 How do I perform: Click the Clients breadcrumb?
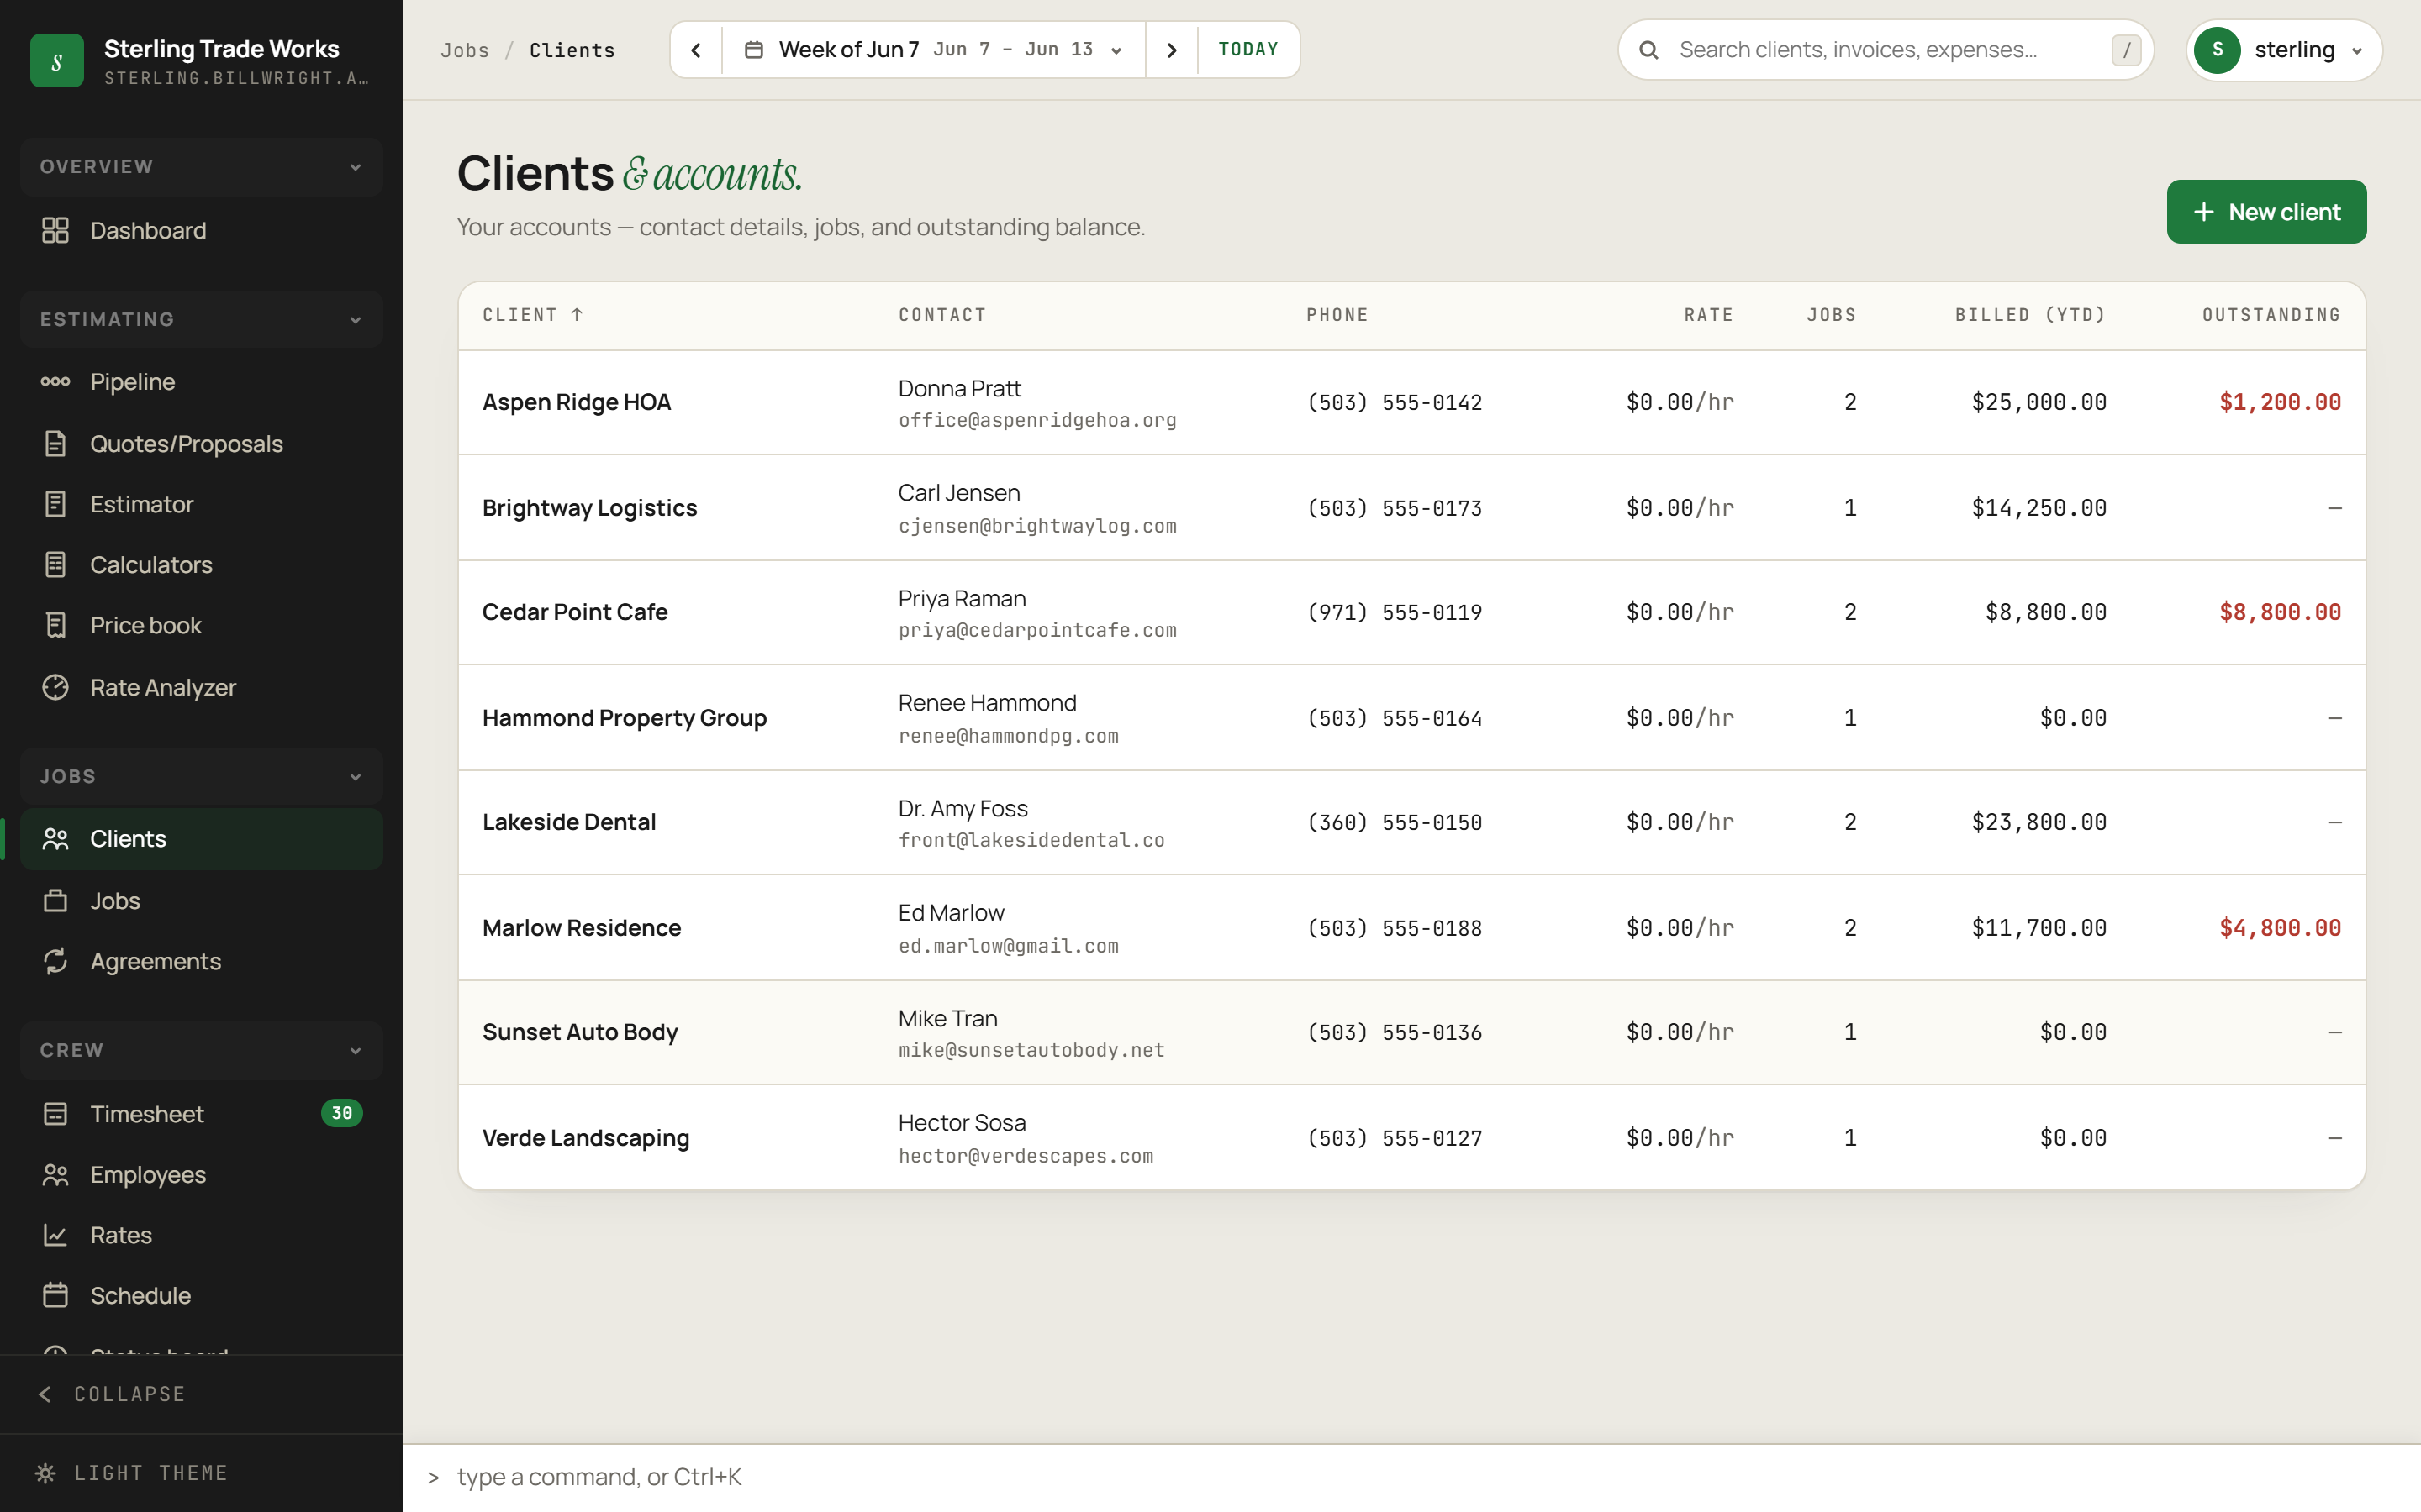[x=572, y=50]
